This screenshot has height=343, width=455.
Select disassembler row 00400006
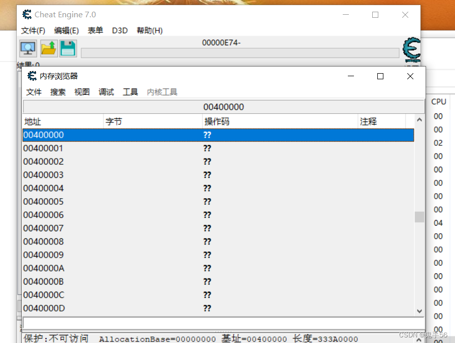click(218, 215)
